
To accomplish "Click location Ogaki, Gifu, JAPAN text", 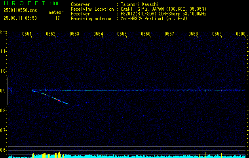I will tap(163, 9).
